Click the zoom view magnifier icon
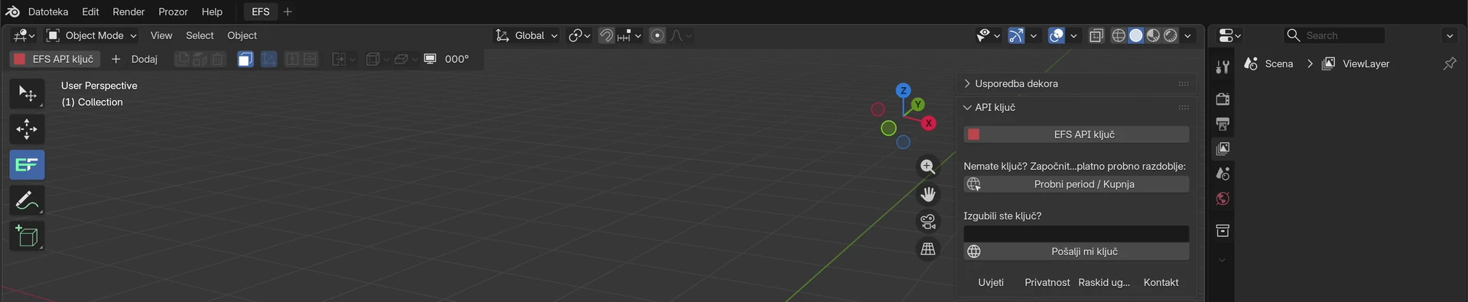Screen dimensions: 1468x302 (928, 167)
